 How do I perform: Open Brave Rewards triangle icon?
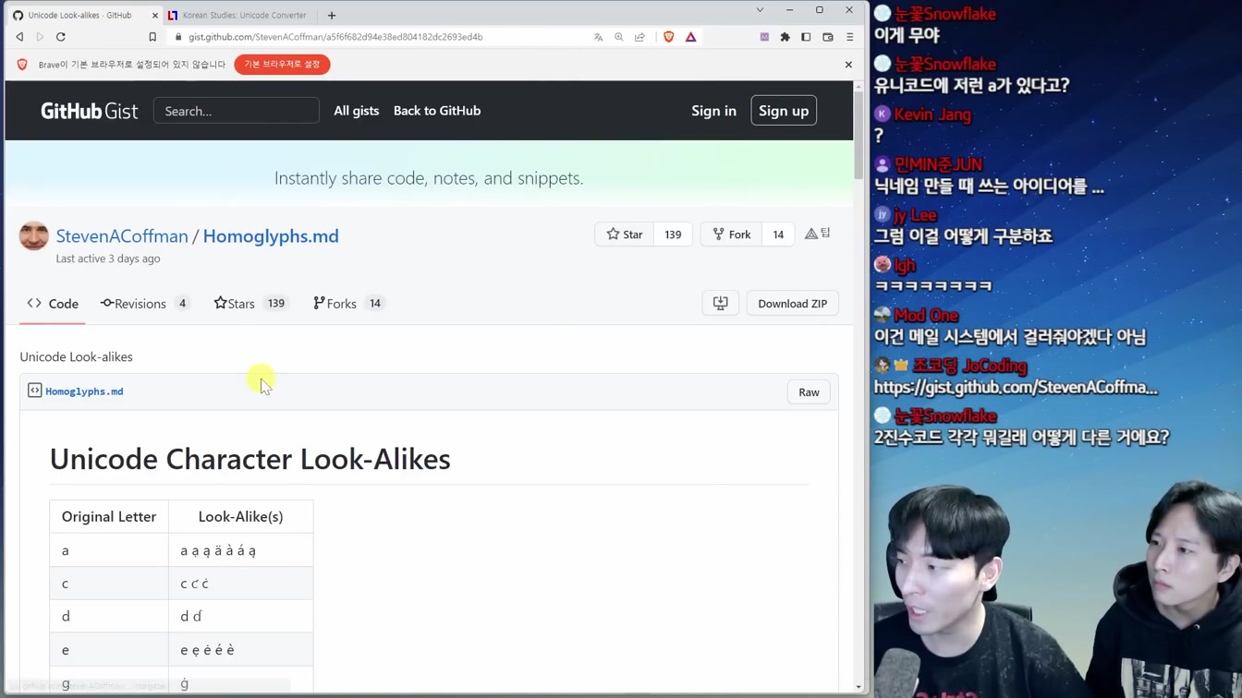(x=690, y=37)
